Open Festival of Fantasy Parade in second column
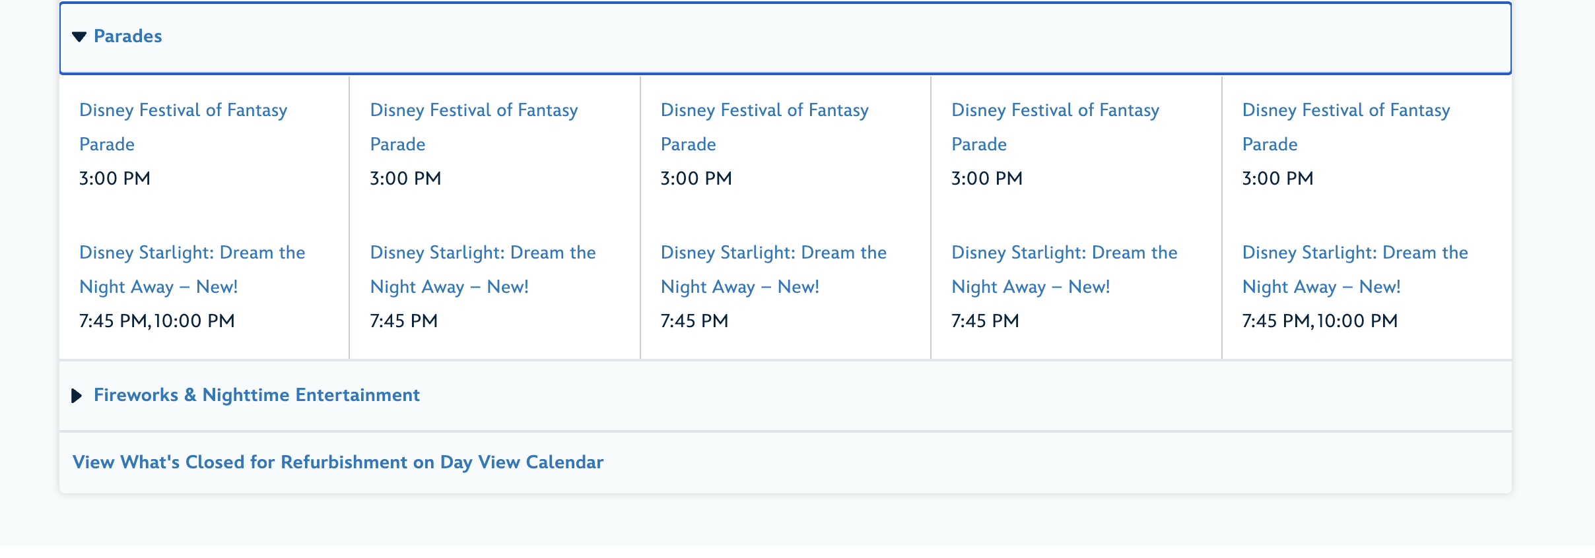Viewport: 1595px width, 558px height. click(473, 110)
